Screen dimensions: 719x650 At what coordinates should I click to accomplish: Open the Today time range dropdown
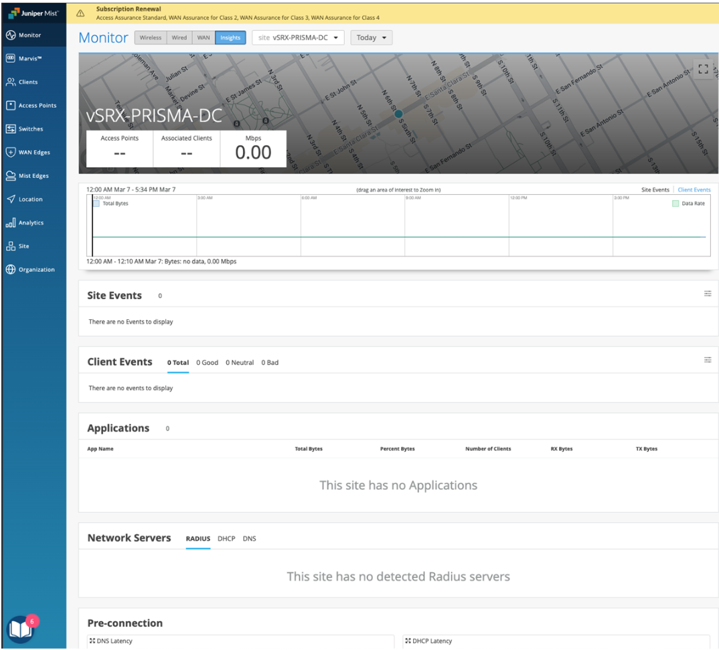pyautogui.click(x=371, y=38)
